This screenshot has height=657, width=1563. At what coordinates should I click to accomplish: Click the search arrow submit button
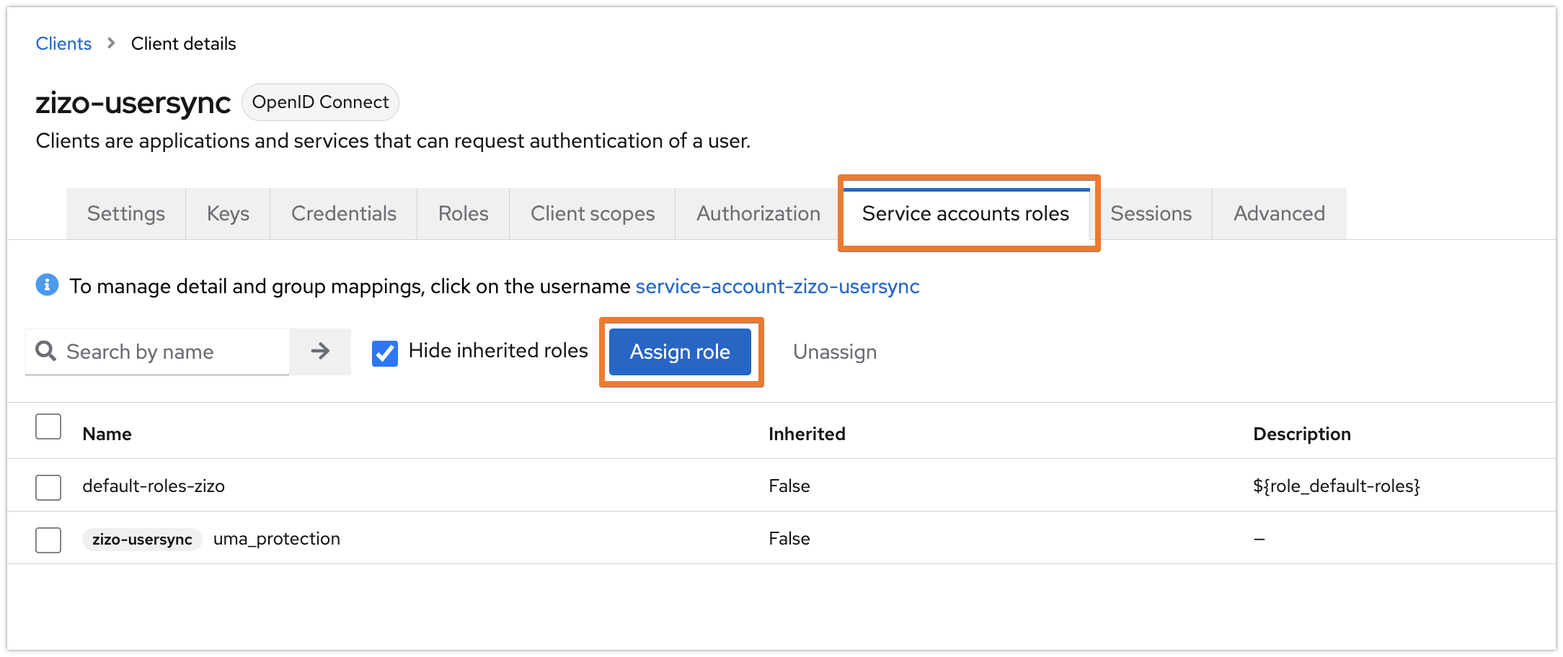320,352
